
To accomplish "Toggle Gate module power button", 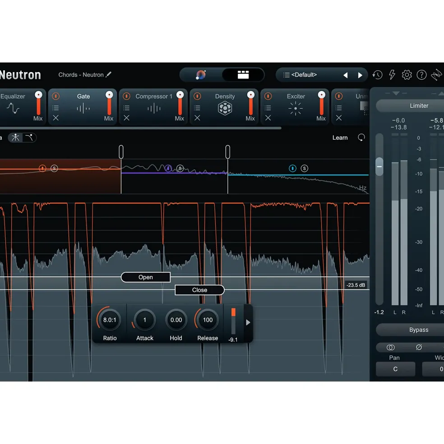I will click(x=56, y=96).
